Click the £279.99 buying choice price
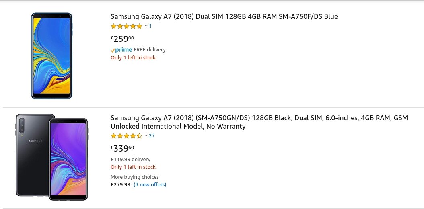Image resolution: width=424 pixels, height=209 pixels. 120,185
